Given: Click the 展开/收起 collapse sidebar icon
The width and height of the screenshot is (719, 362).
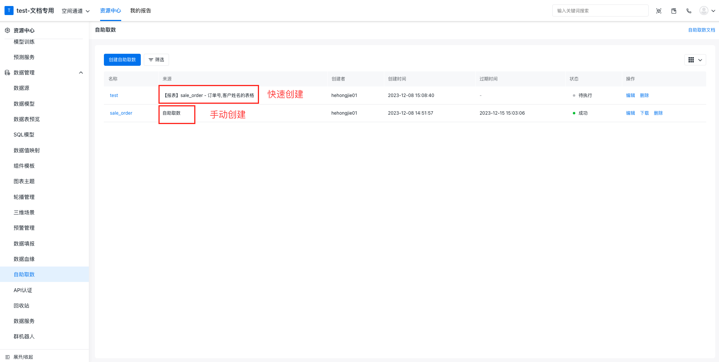Looking at the screenshot, I should point(8,357).
